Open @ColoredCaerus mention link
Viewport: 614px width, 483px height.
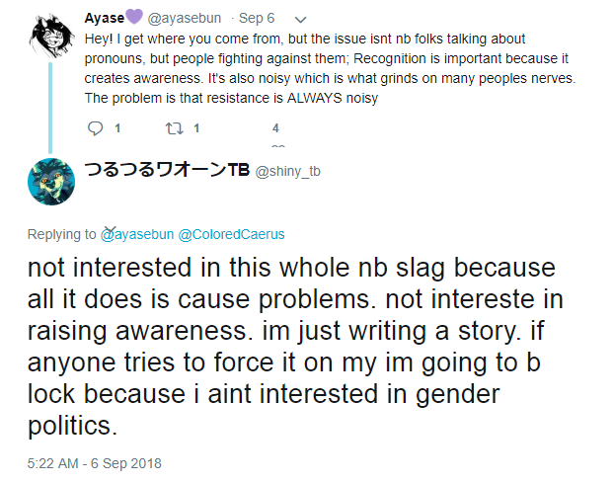point(231,234)
